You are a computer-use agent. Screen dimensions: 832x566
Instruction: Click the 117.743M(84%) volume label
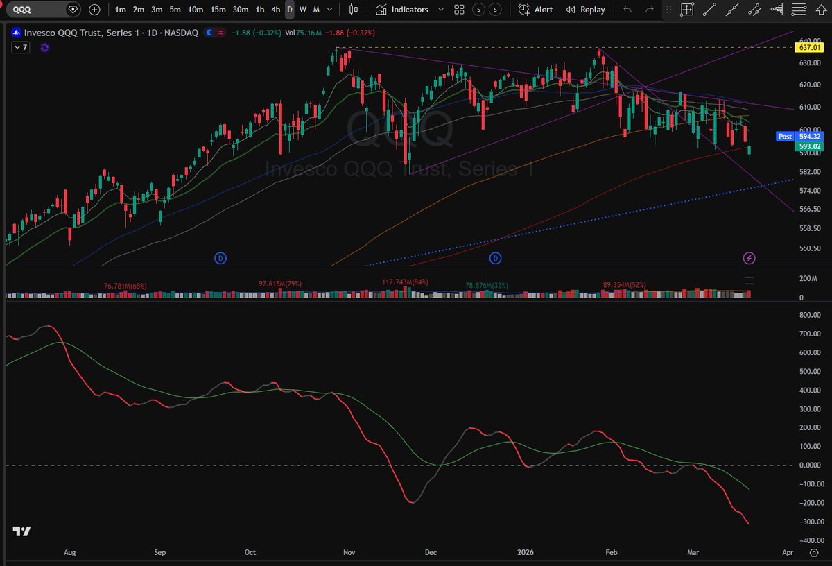(405, 282)
